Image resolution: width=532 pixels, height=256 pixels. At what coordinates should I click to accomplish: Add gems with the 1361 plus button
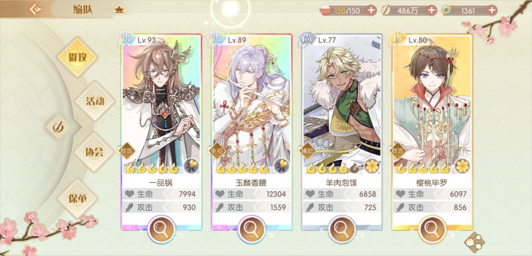(x=492, y=10)
